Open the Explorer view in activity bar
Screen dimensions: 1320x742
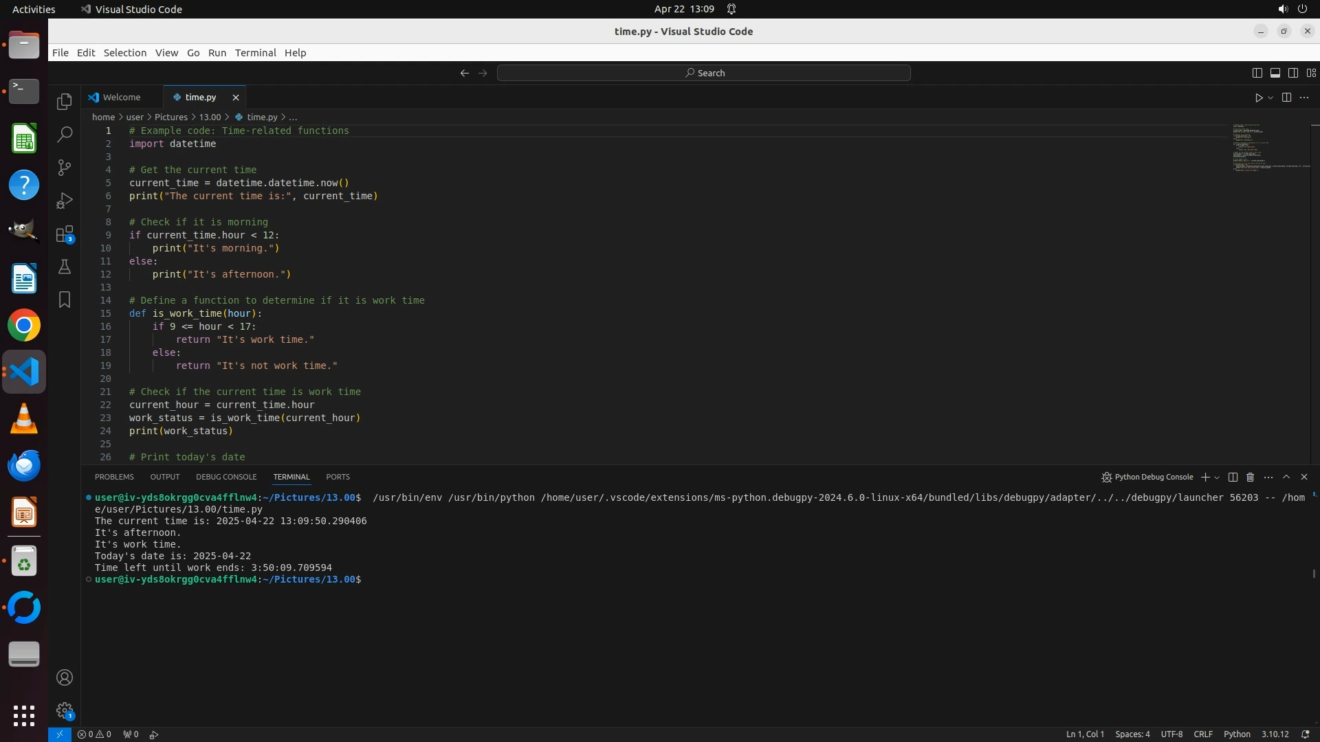coord(65,102)
